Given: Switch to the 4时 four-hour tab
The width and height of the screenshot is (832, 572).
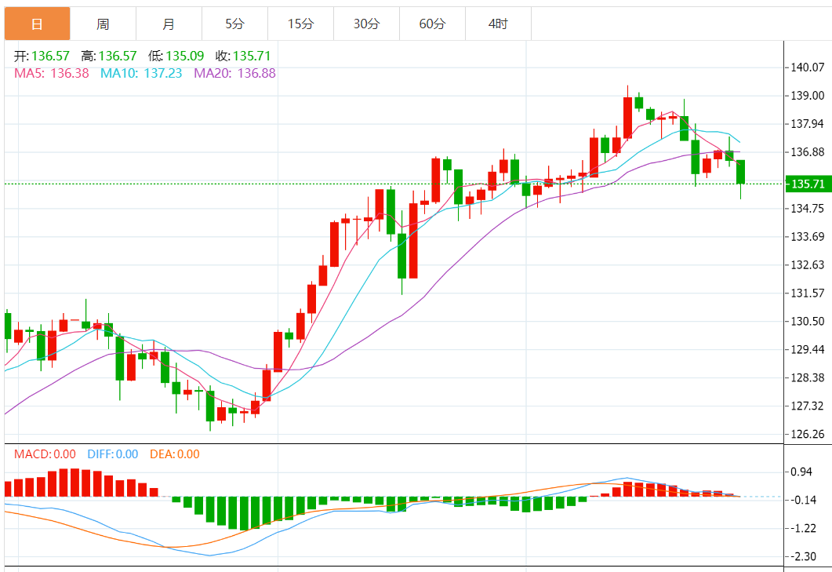Looking at the screenshot, I should tap(498, 24).
